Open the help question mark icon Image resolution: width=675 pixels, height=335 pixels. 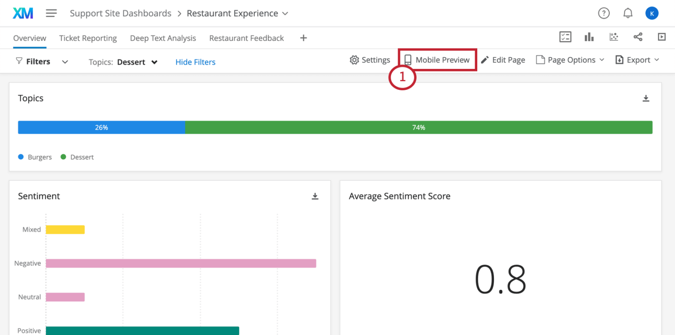tap(604, 14)
